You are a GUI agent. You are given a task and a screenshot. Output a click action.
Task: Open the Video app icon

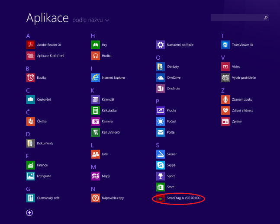[225, 67]
